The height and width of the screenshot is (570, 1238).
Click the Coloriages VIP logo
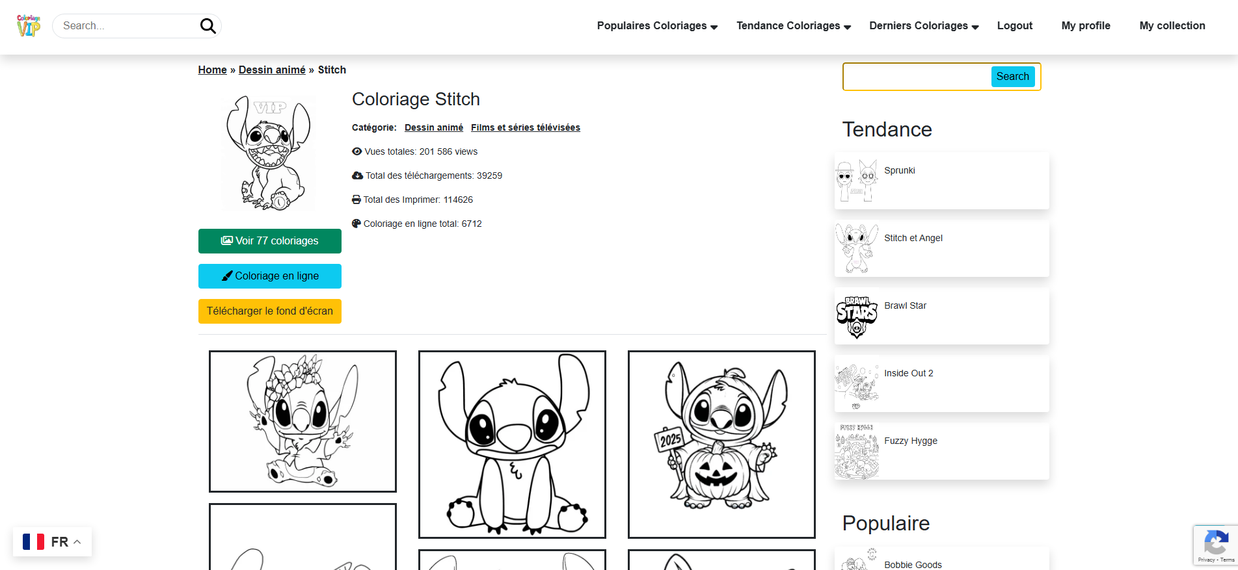pyautogui.click(x=29, y=26)
